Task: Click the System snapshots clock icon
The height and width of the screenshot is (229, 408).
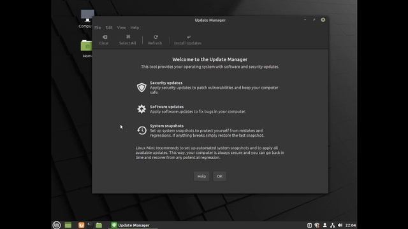Action: pyautogui.click(x=142, y=130)
